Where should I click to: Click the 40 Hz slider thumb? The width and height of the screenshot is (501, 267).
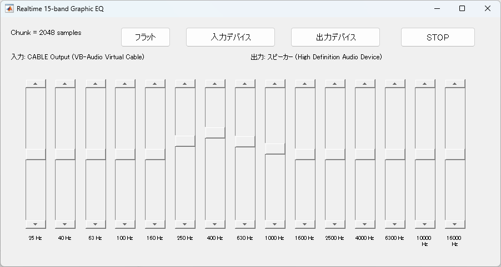65,154
